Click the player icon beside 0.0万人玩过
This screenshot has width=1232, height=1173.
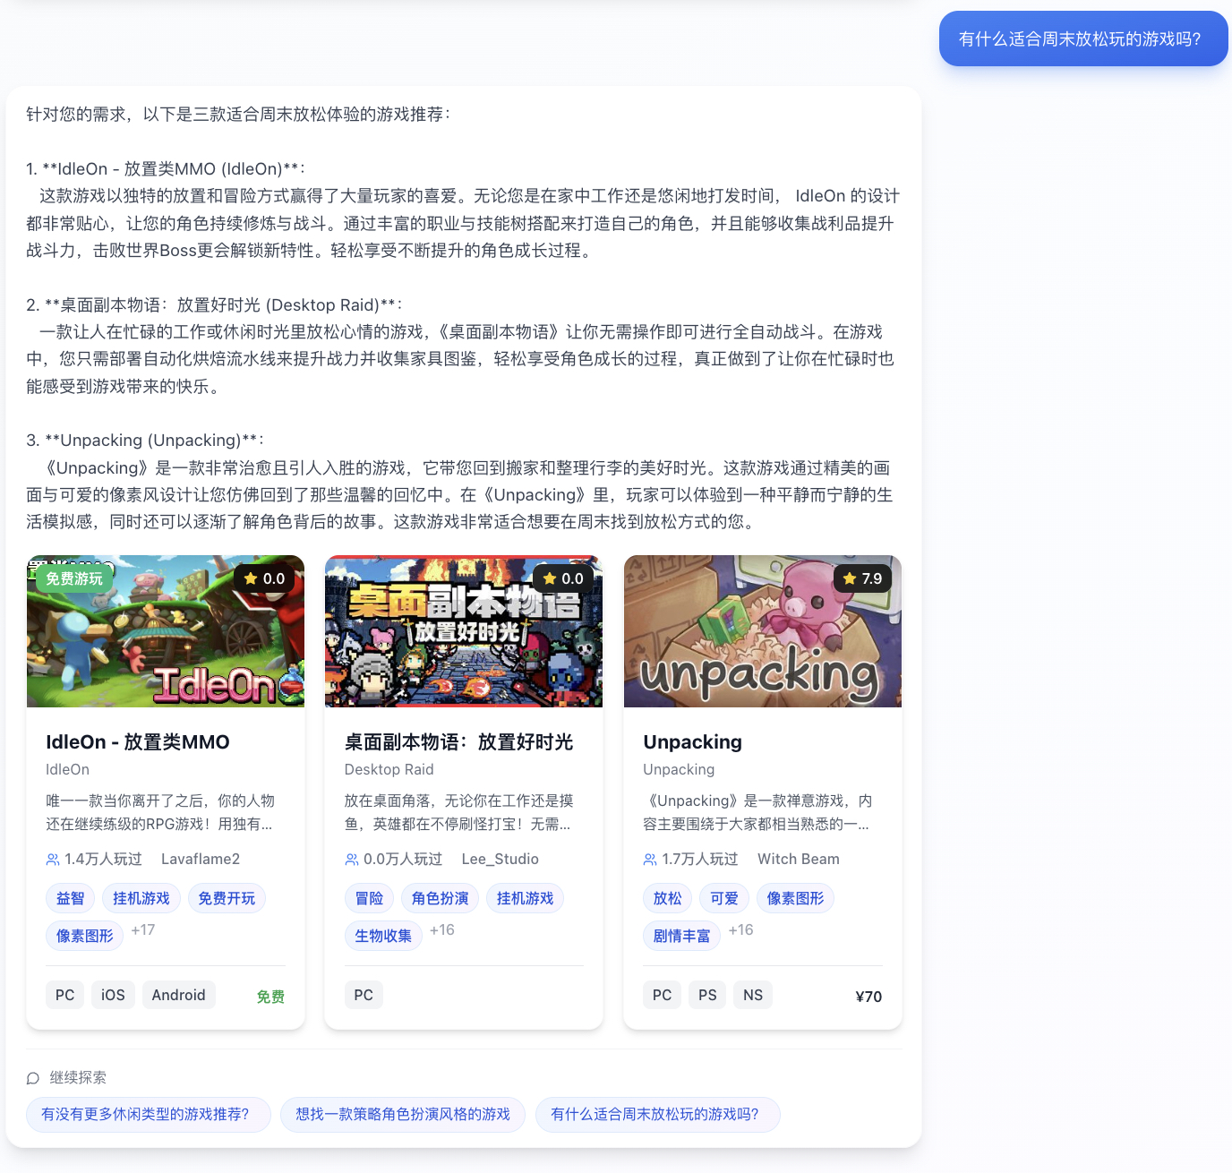pos(350,859)
